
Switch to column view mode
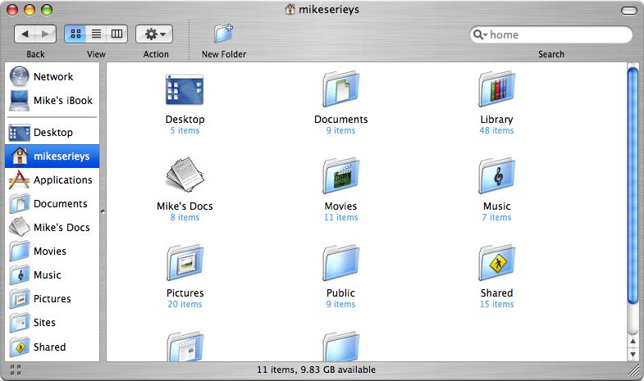coord(116,34)
